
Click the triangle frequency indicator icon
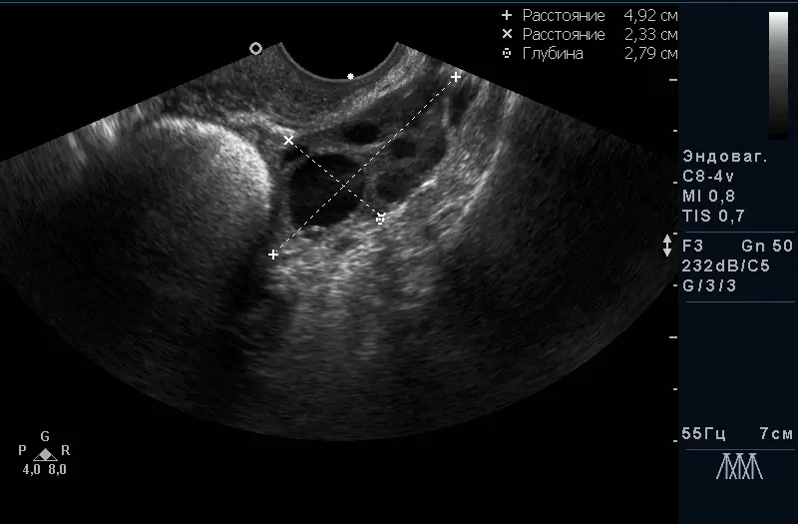tap(45, 454)
